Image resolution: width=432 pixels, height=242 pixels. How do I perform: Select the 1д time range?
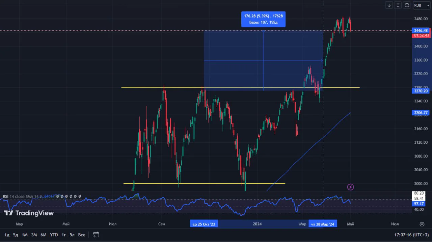7,235
